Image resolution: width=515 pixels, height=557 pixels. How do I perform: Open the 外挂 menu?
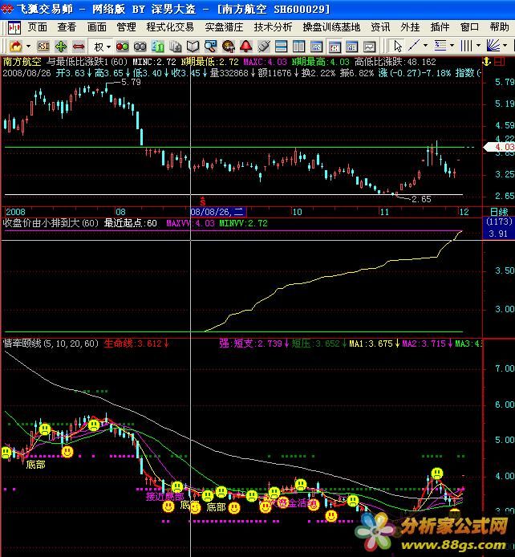point(410,27)
